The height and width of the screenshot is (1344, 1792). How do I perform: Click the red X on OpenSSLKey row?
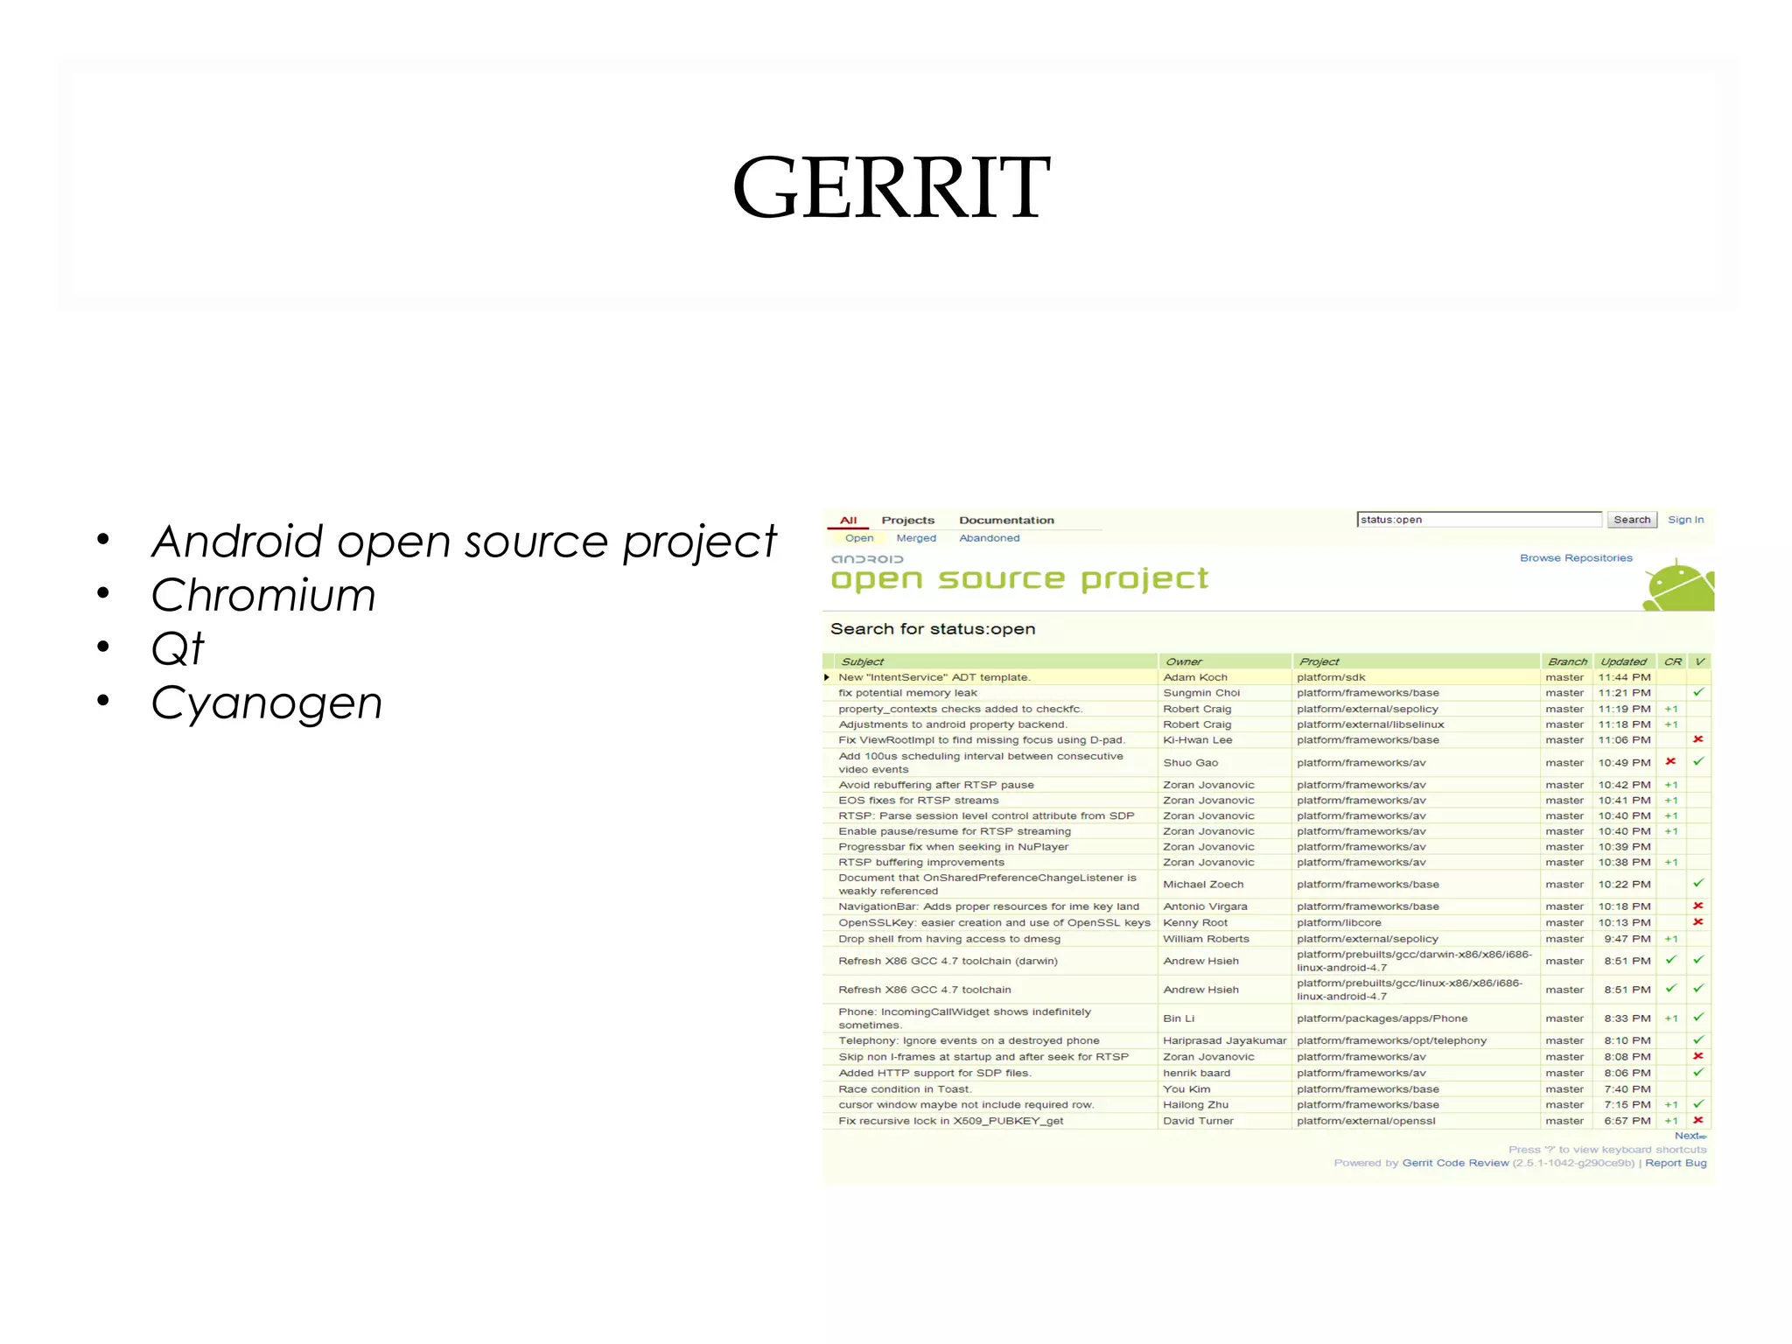point(1698,921)
